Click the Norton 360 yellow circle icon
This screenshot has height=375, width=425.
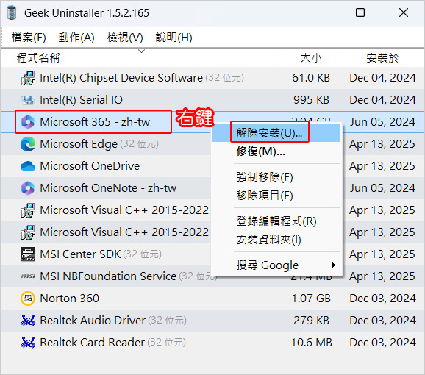28,299
